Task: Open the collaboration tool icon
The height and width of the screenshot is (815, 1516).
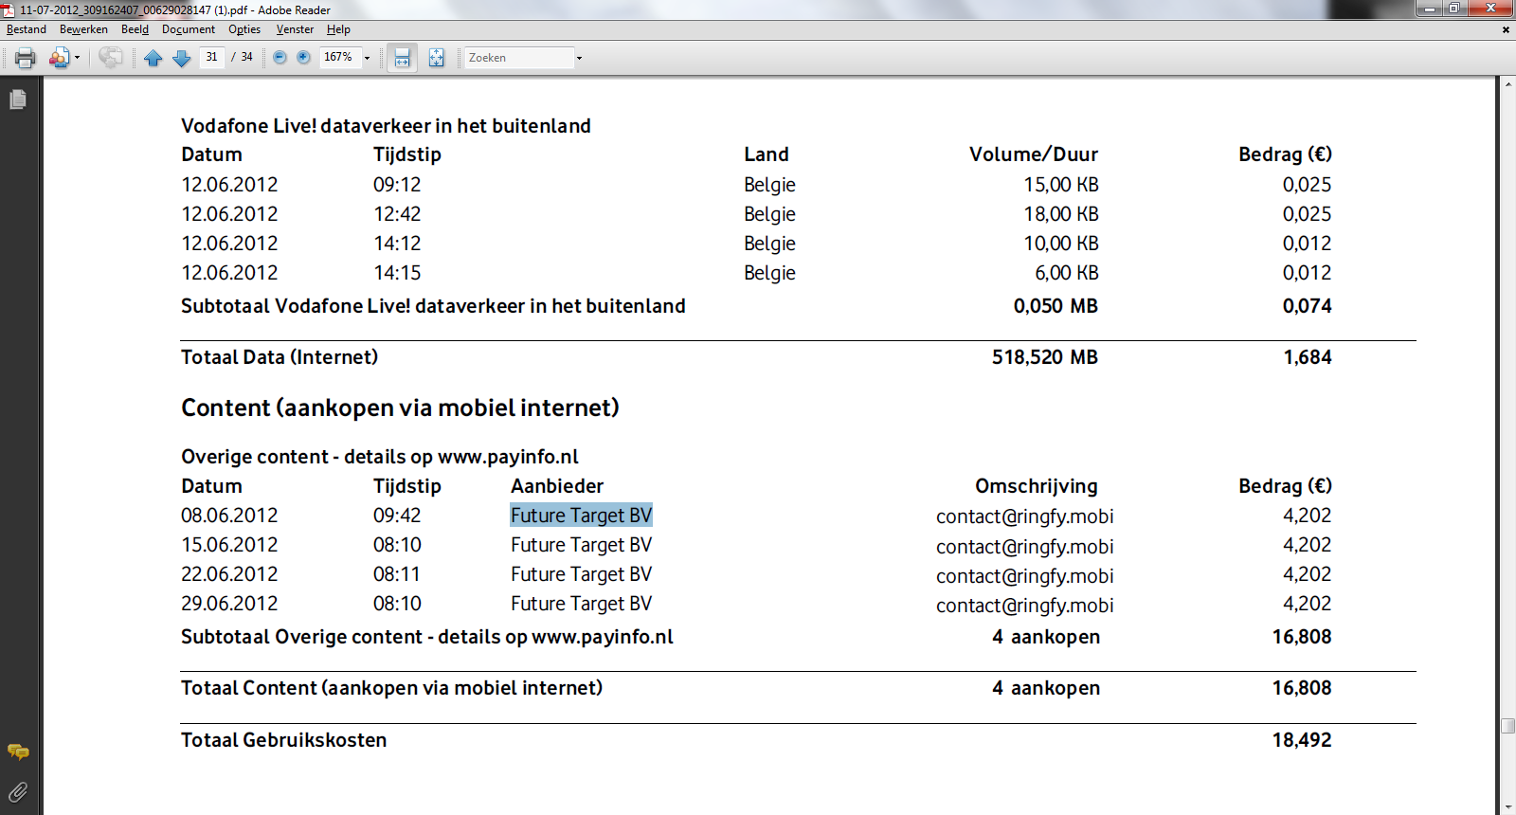Action: coord(59,59)
